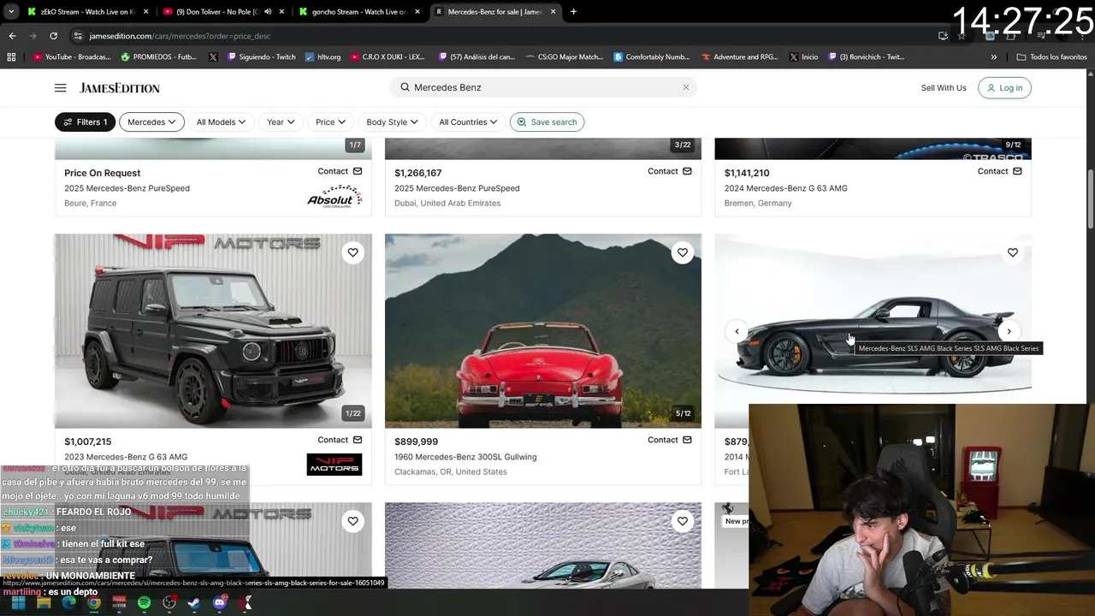Contact seller of $1,007,215 G 63 AMG

[x=340, y=440]
